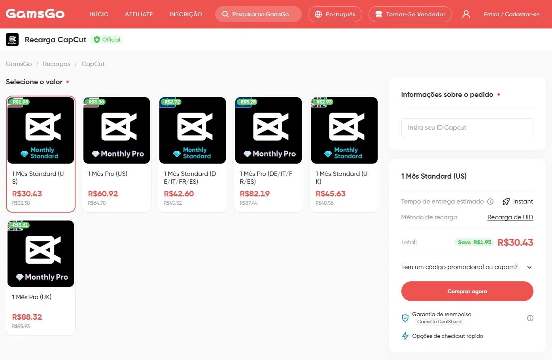Viewport: 552px width, 360px height.
Task: Click the Garantia de reembolso shield icon
Action: [x=405, y=318]
